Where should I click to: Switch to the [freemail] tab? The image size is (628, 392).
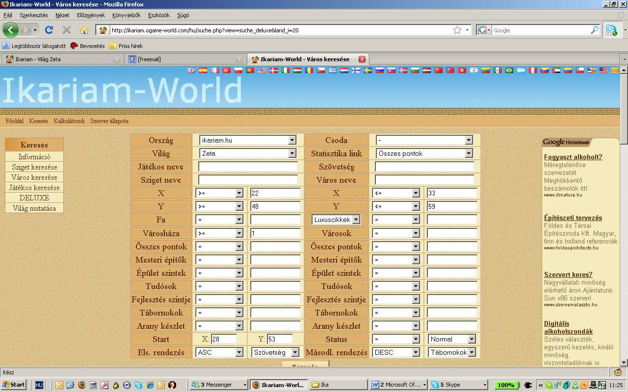click(185, 59)
